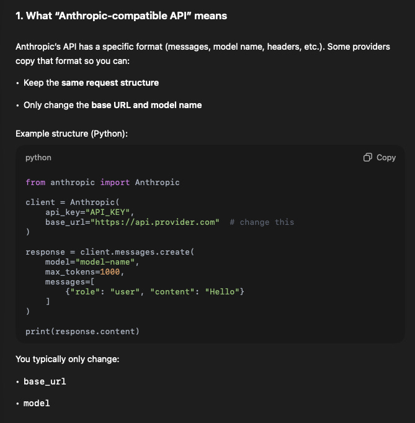Click the 'messages=[' code line
Image resolution: width=415 pixels, height=423 pixels.
69,282
